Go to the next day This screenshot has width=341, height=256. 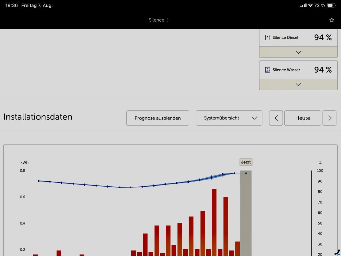click(x=330, y=118)
